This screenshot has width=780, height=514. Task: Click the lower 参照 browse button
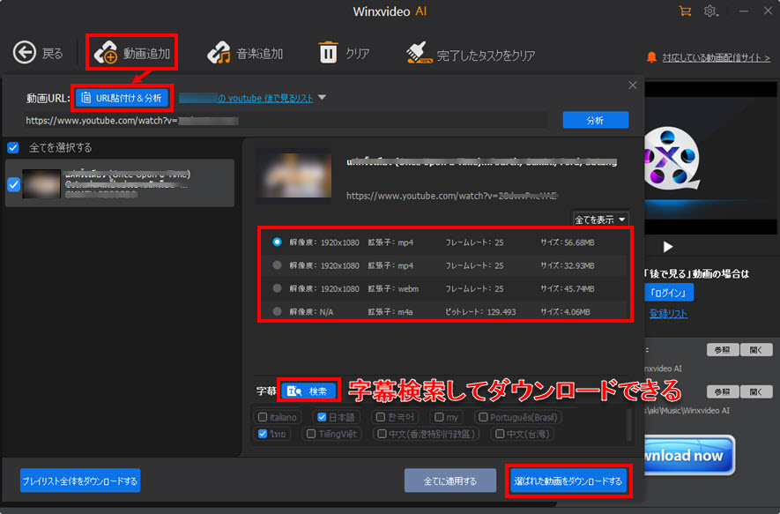723,392
